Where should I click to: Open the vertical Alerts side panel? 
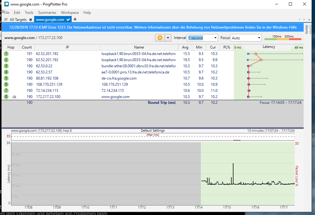[x=307, y=29]
